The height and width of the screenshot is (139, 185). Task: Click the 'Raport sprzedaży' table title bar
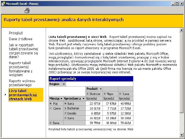click(x=91, y=79)
